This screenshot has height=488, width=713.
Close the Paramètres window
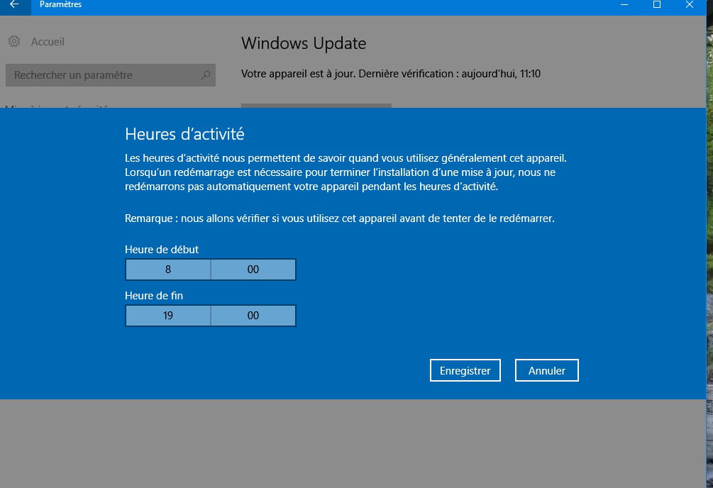[690, 5]
